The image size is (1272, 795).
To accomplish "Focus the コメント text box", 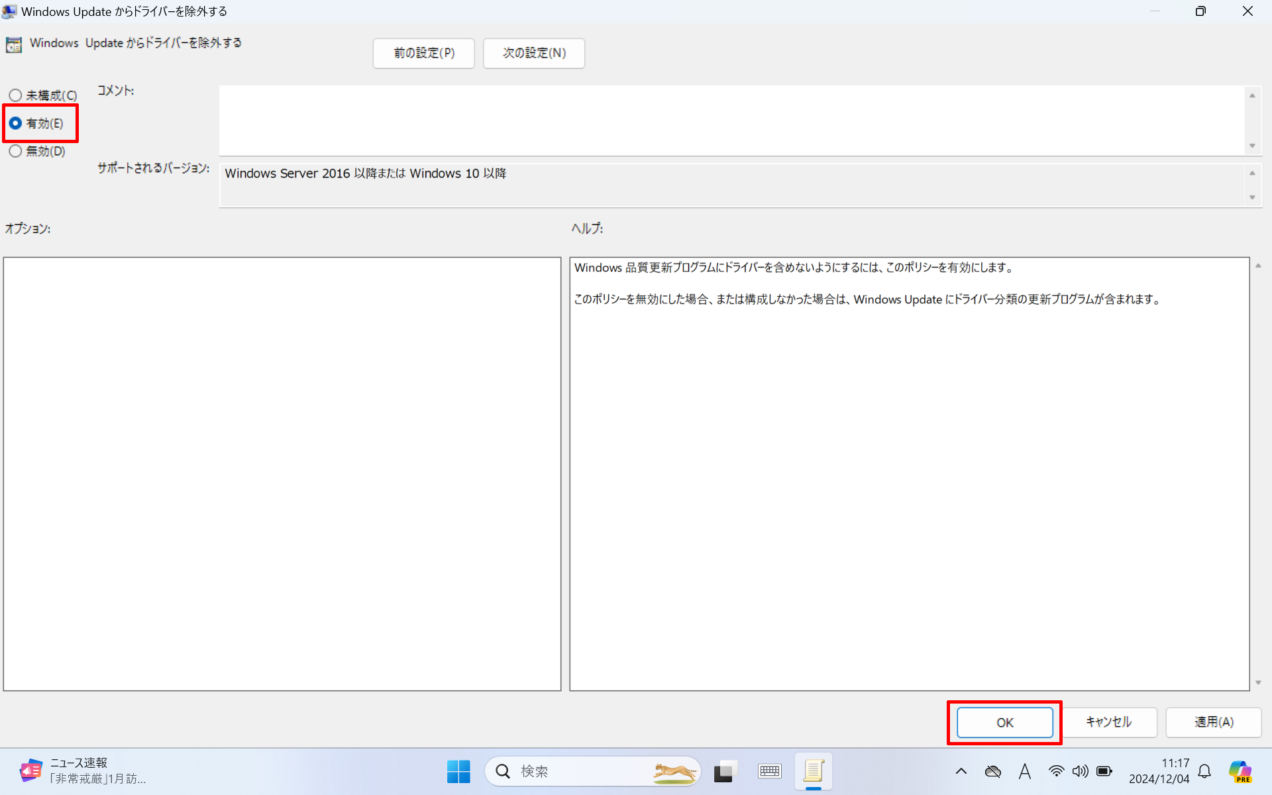I will point(731,121).
